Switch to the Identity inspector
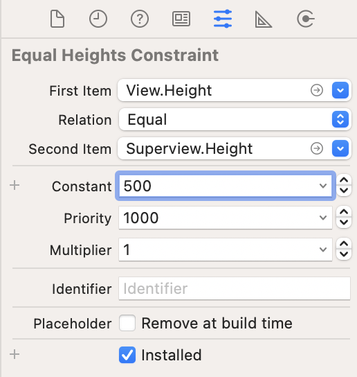This screenshot has width=357, height=377. [181, 19]
